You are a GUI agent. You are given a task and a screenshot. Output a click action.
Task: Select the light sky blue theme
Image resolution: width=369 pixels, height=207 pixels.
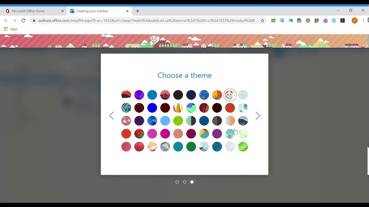coord(165,121)
